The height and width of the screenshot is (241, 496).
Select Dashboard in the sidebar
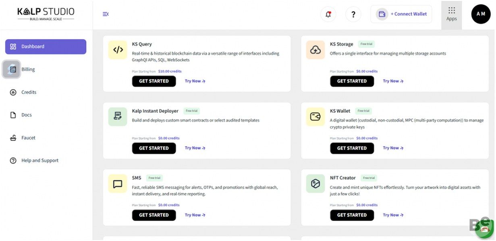click(x=46, y=47)
